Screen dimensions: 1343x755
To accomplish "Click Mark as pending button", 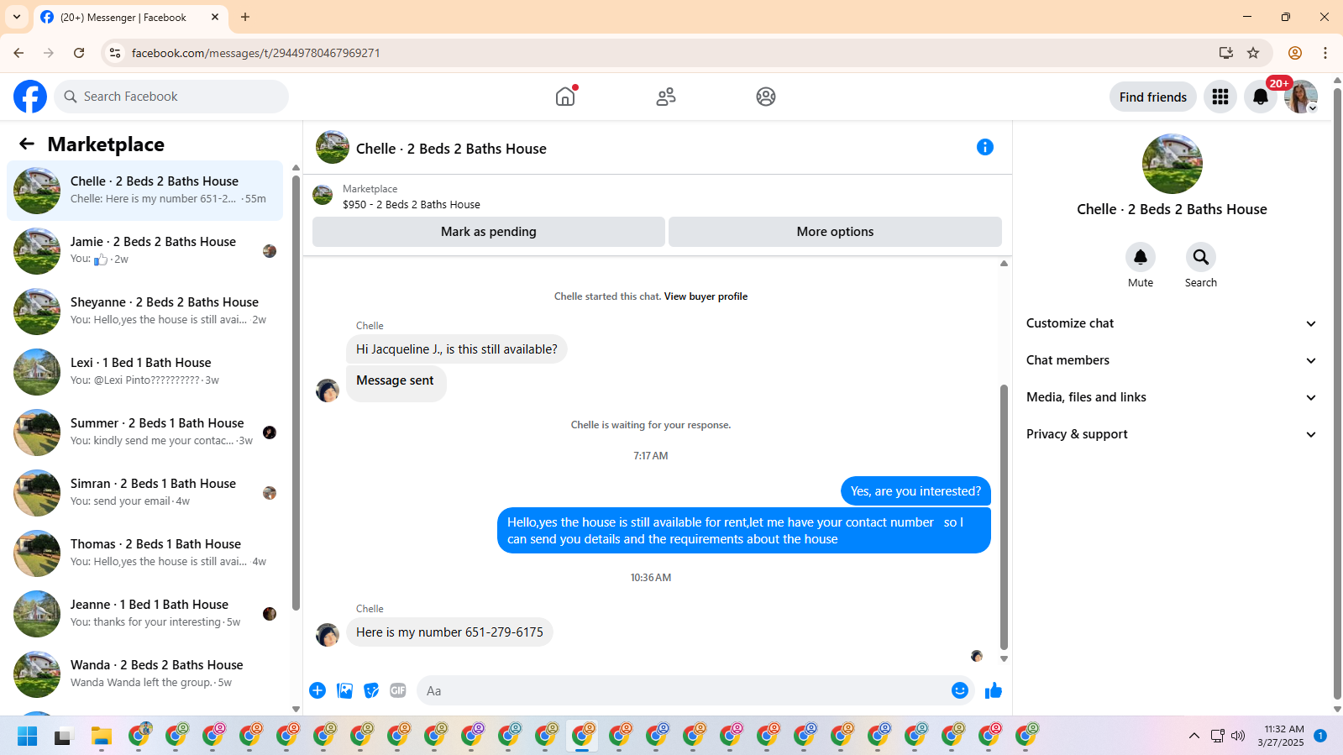I will [x=489, y=232].
